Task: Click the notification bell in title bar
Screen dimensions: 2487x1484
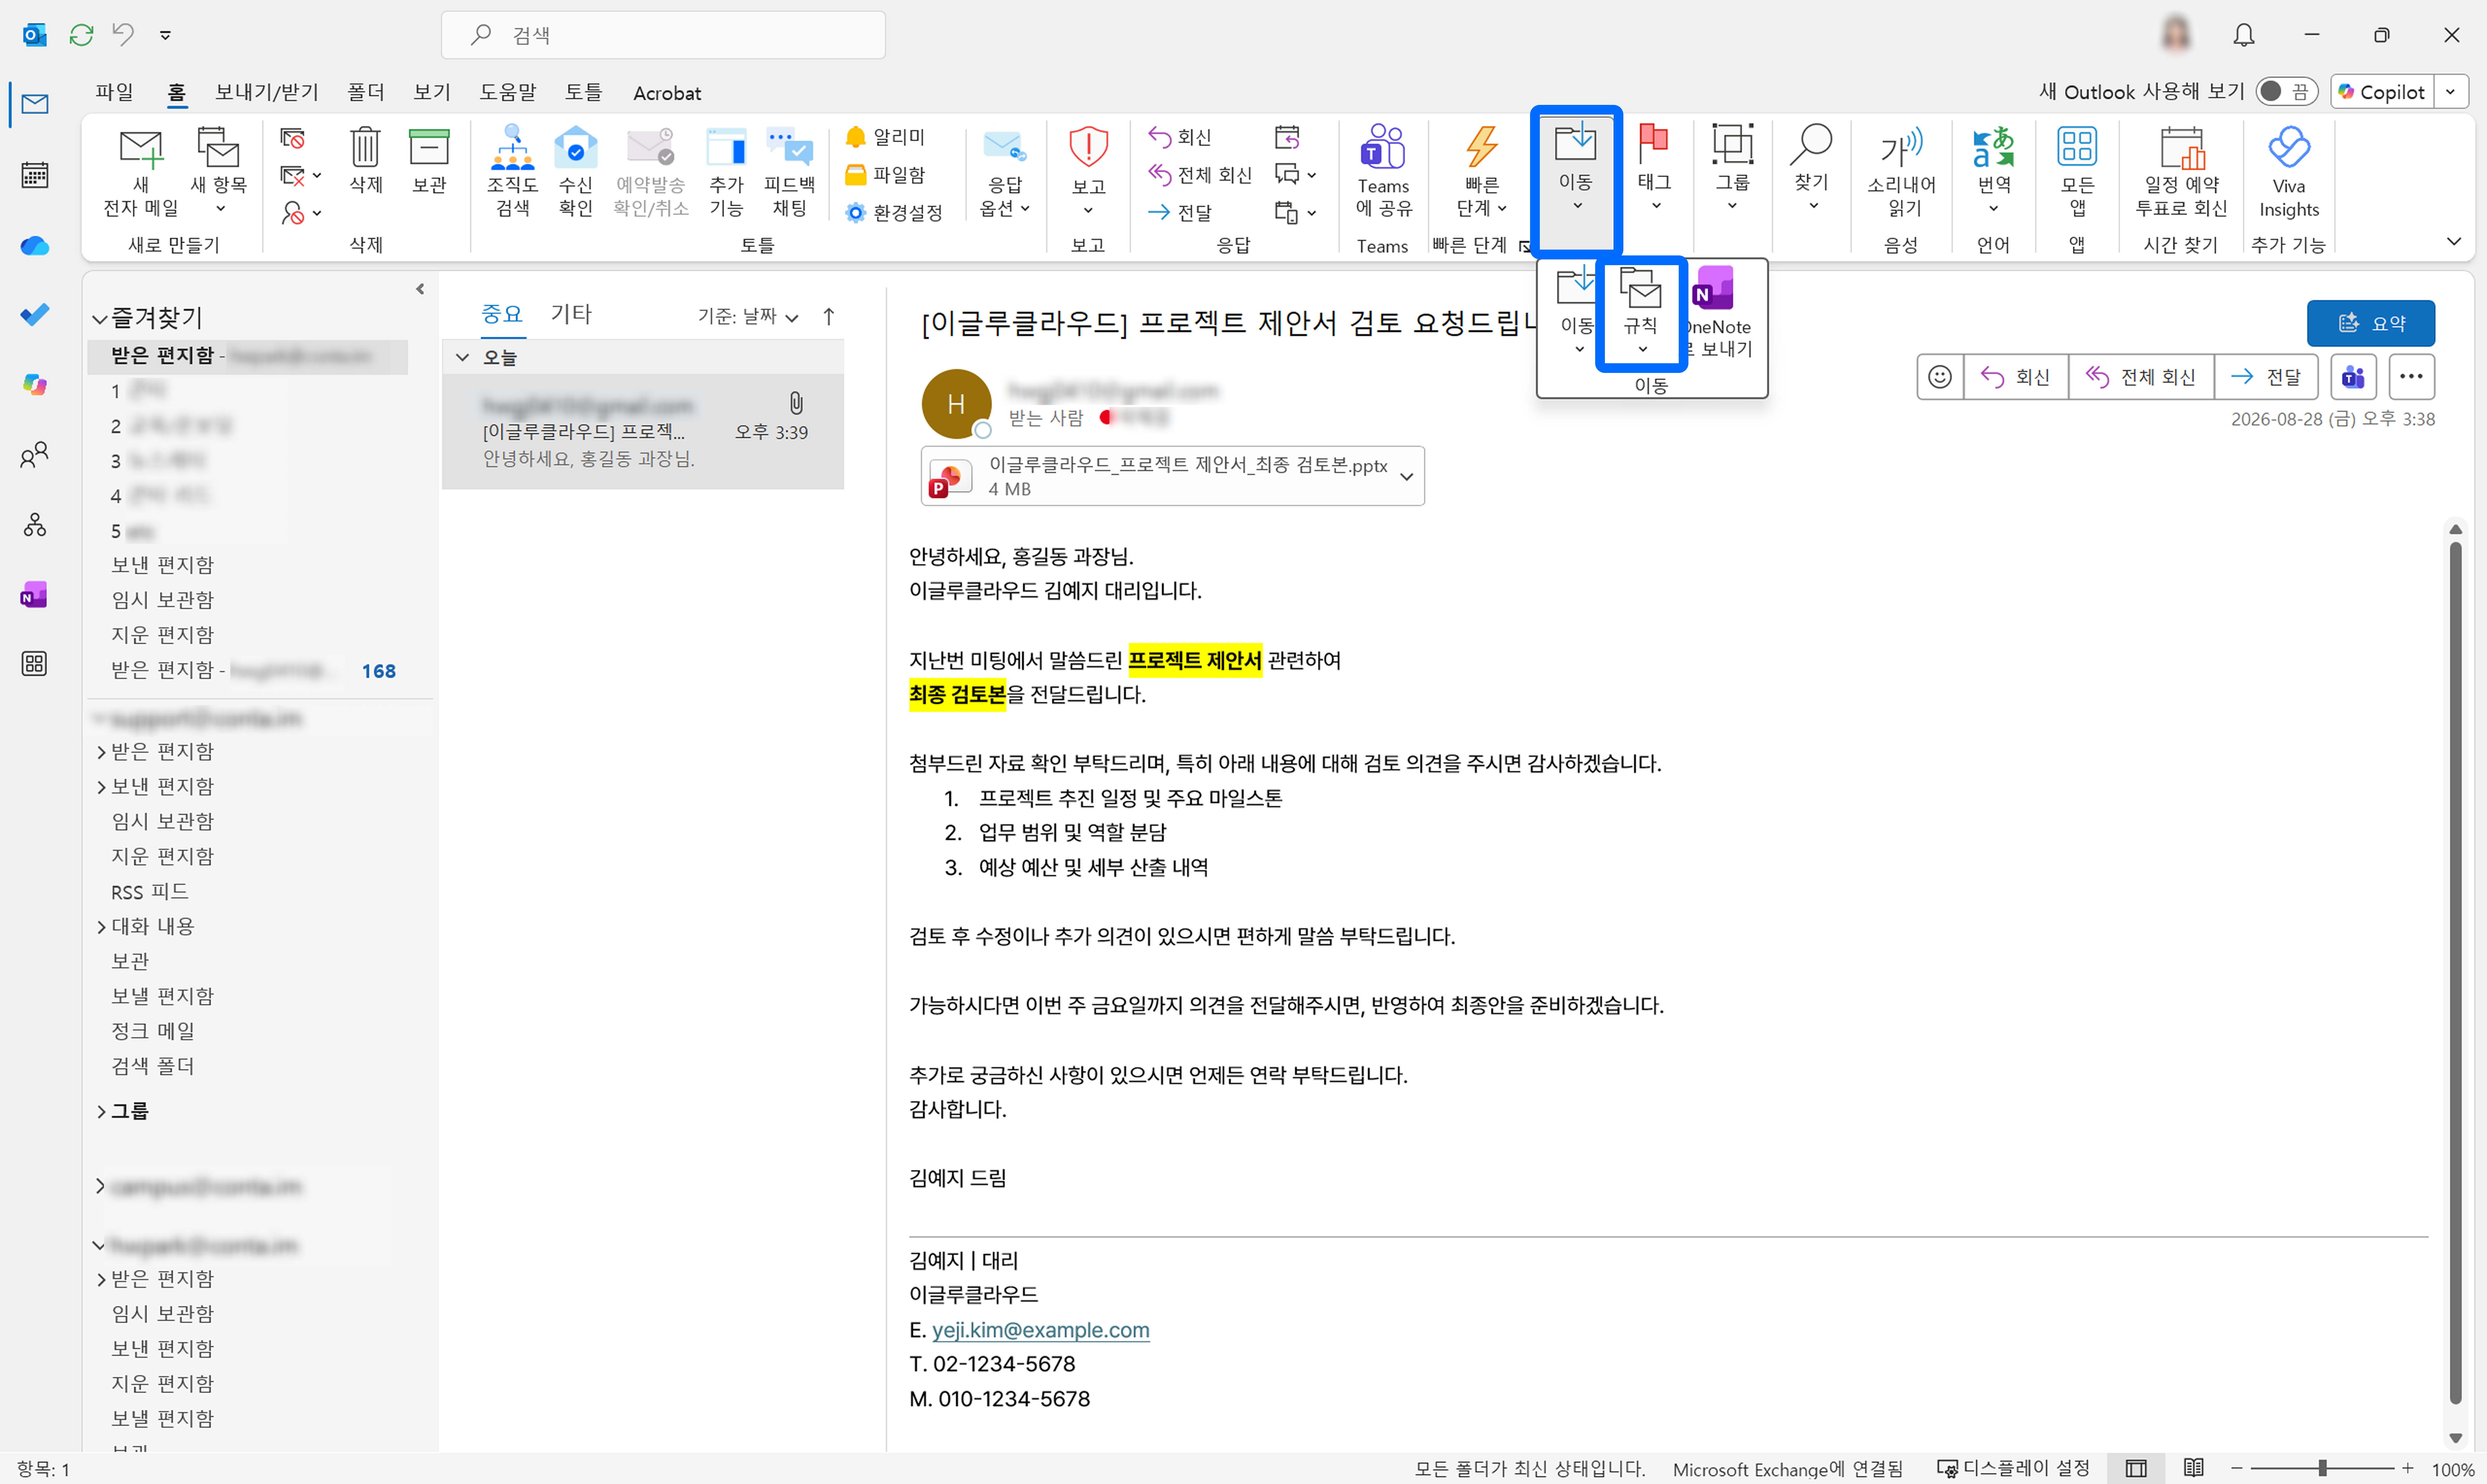Action: pos(2244,35)
